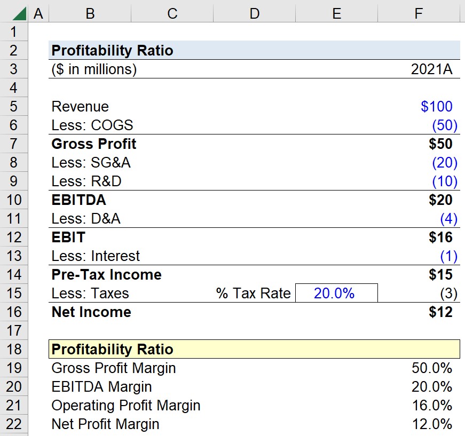The width and height of the screenshot is (465, 436).
Task: Select the (3) taxes value
Action: click(x=448, y=293)
